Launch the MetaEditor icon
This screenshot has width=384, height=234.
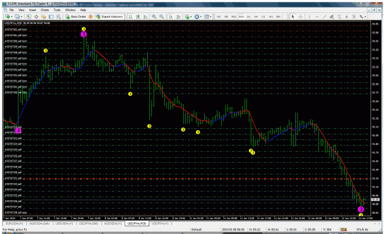(90, 17)
